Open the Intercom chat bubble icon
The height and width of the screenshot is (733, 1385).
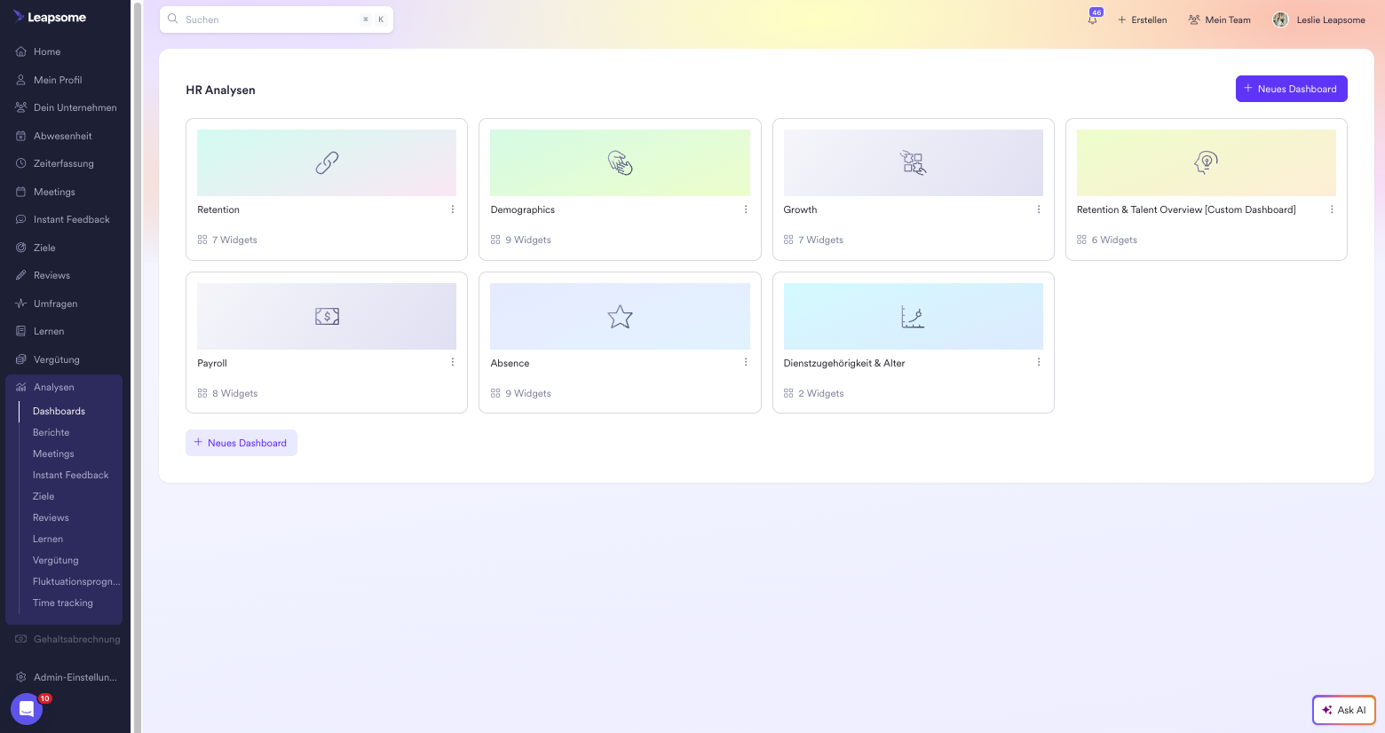27,709
